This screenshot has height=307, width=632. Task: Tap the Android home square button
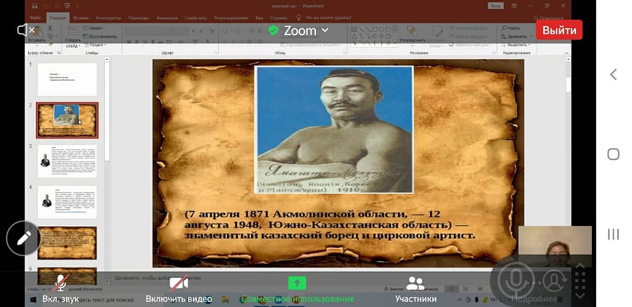click(x=613, y=153)
